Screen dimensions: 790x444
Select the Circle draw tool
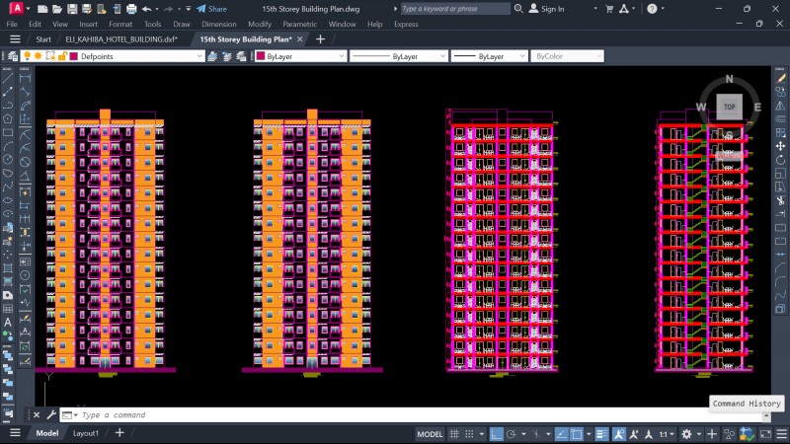[8, 160]
